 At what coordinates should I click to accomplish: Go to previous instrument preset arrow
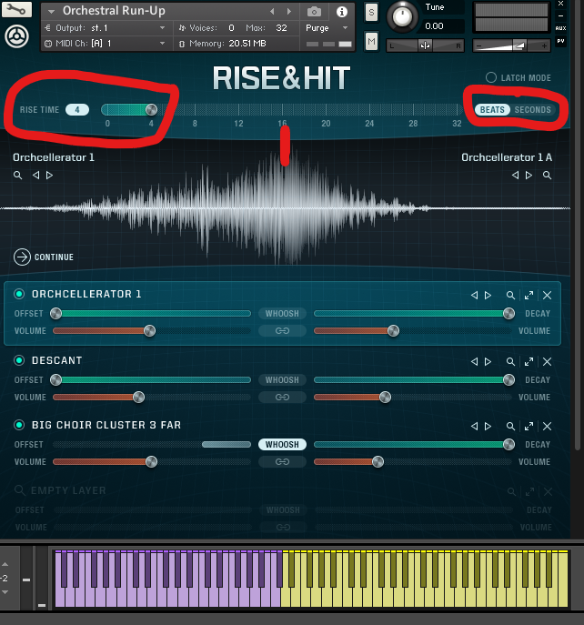click(272, 12)
